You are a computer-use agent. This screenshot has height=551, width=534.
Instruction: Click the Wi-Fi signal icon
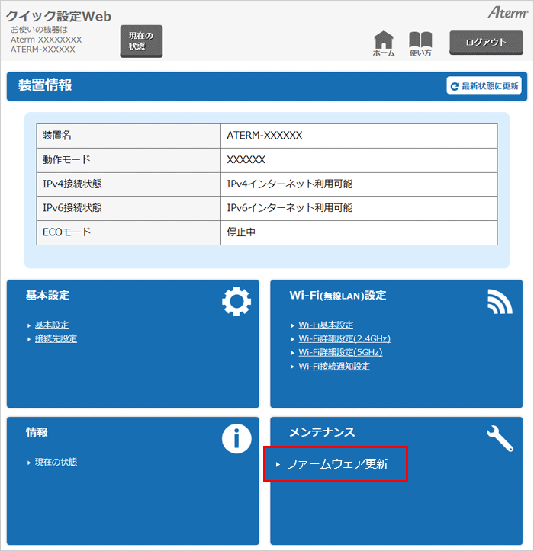pyautogui.click(x=500, y=303)
